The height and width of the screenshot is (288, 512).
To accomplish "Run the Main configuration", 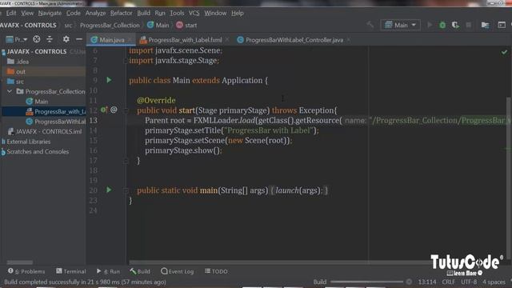I will tap(430, 25).
